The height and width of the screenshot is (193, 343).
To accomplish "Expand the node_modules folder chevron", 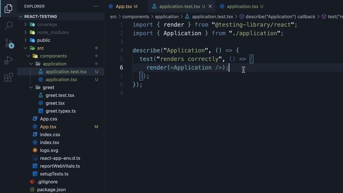I will pos(25,32).
